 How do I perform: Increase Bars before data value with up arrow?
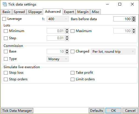tap(134, 18)
